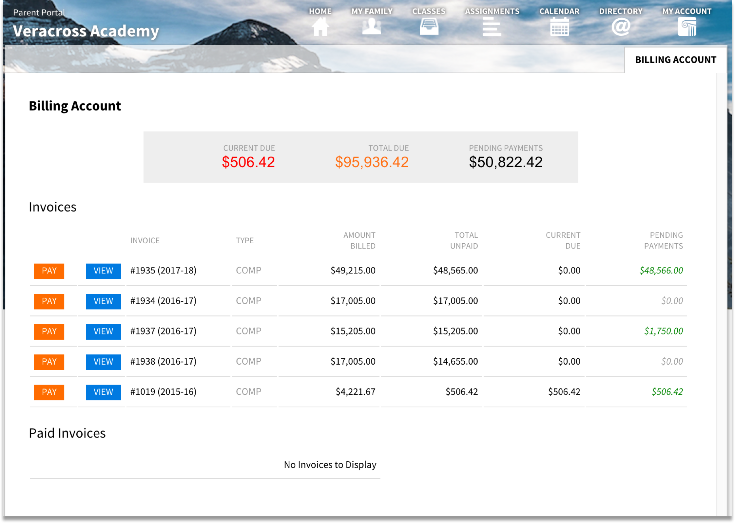View invoice #1935 (2017-18)
735x523 pixels.
[x=103, y=271]
